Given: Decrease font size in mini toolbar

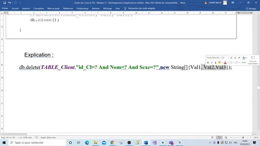Looking at the screenshot, I should click(235, 58).
